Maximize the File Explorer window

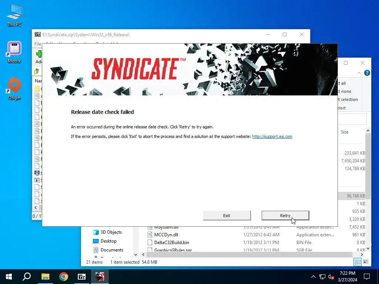pyautogui.click(x=346, y=63)
